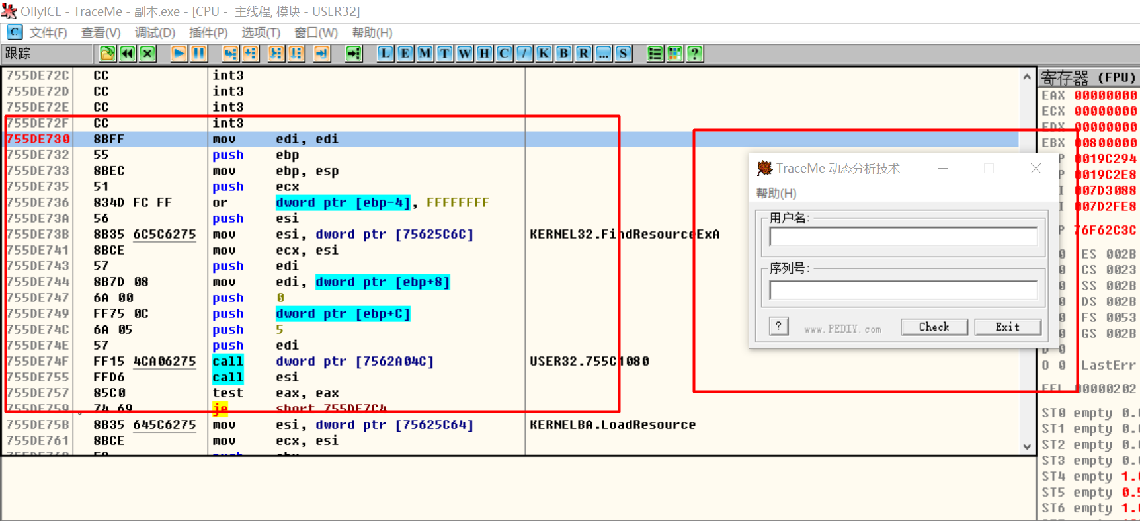Viewport: 1140px width, 521px height.
Task: Pause execution with the pause icon
Action: (199, 54)
